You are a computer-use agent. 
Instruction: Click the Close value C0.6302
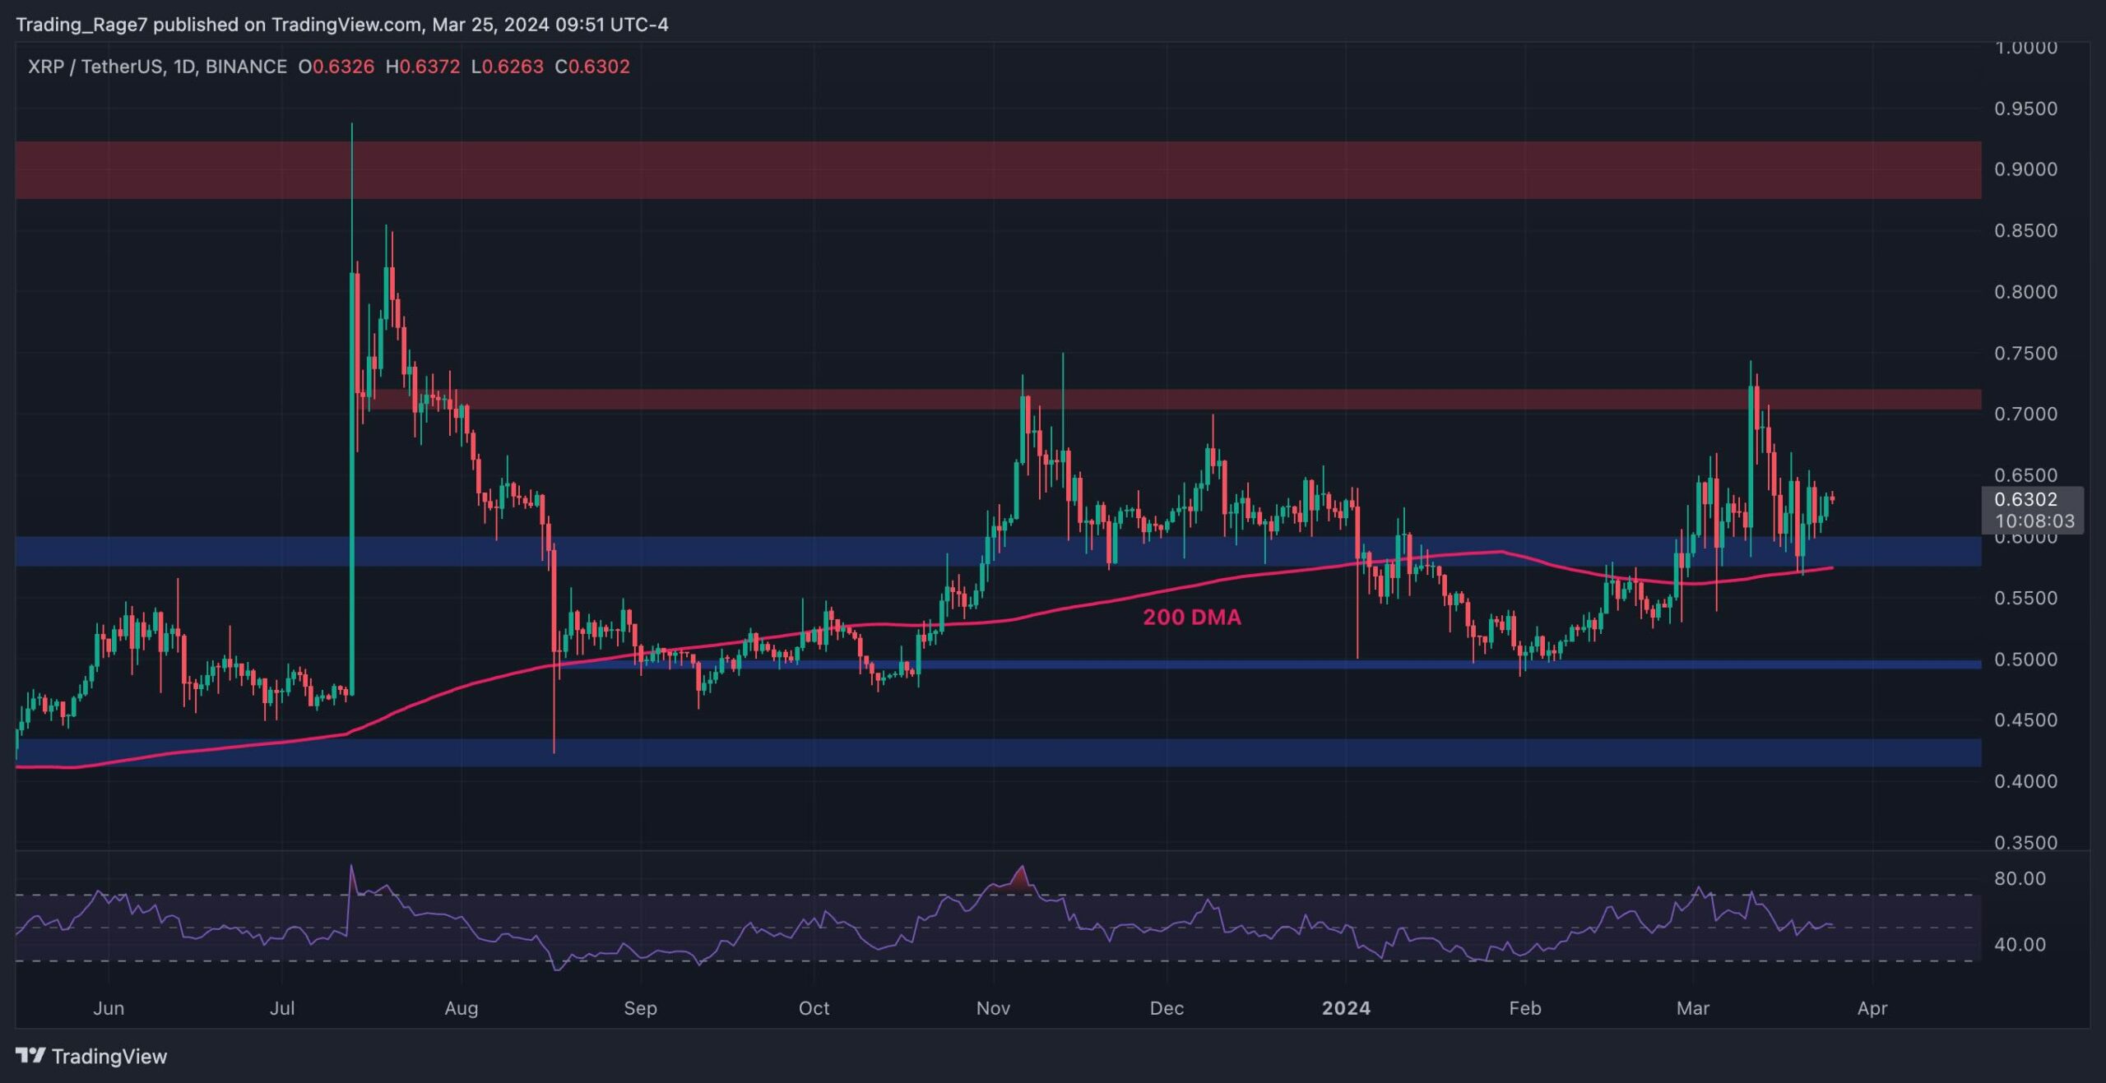(592, 67)
